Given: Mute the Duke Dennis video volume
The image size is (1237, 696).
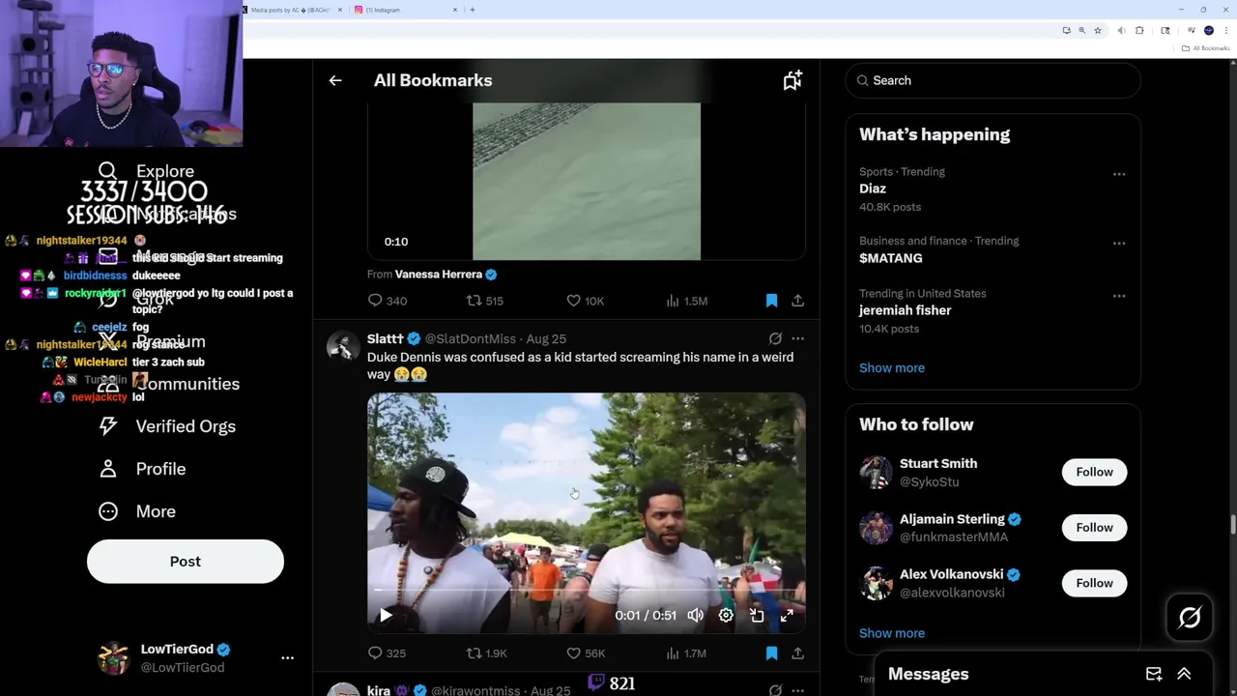Looking at the screenshot, I should tap(695, 615).
